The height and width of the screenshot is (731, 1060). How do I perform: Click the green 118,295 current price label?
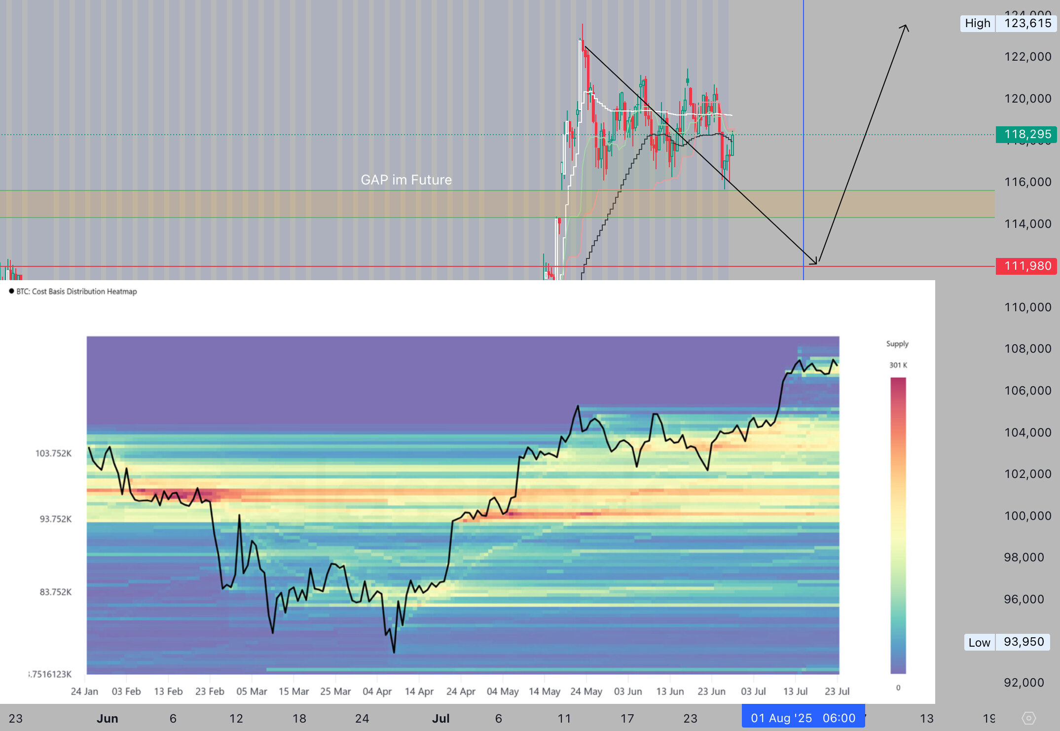click(1027, 134)
